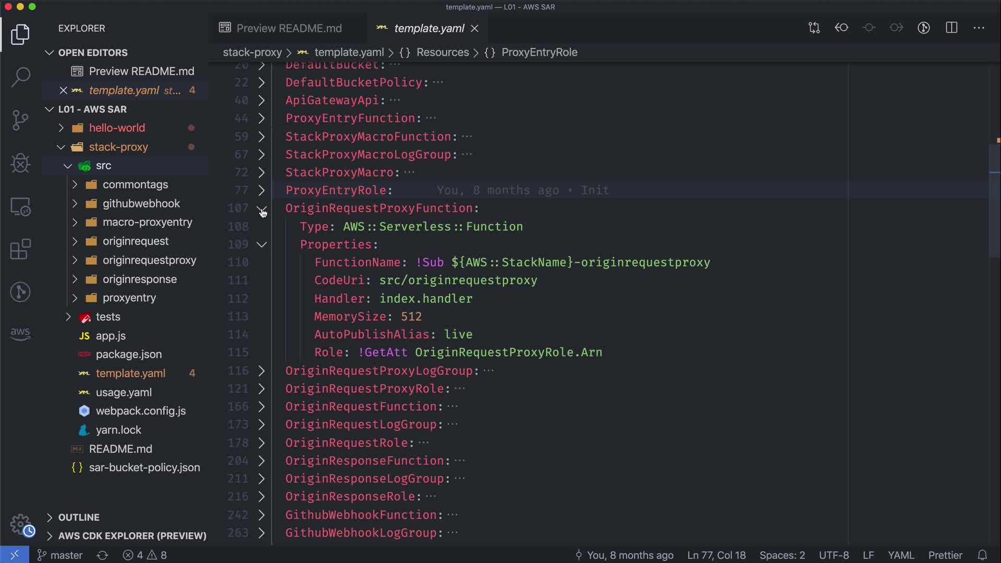
Task: Open the AWS Toolkit panel
Action: click(x=20, y=334)
